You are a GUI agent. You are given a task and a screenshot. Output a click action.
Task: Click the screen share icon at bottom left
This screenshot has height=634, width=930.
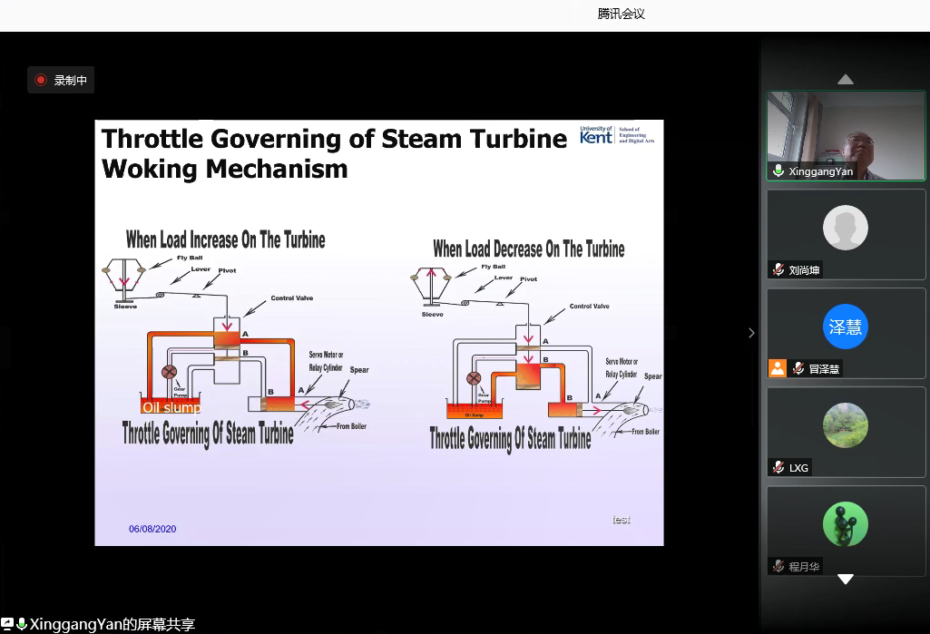(x=7, y=624)
